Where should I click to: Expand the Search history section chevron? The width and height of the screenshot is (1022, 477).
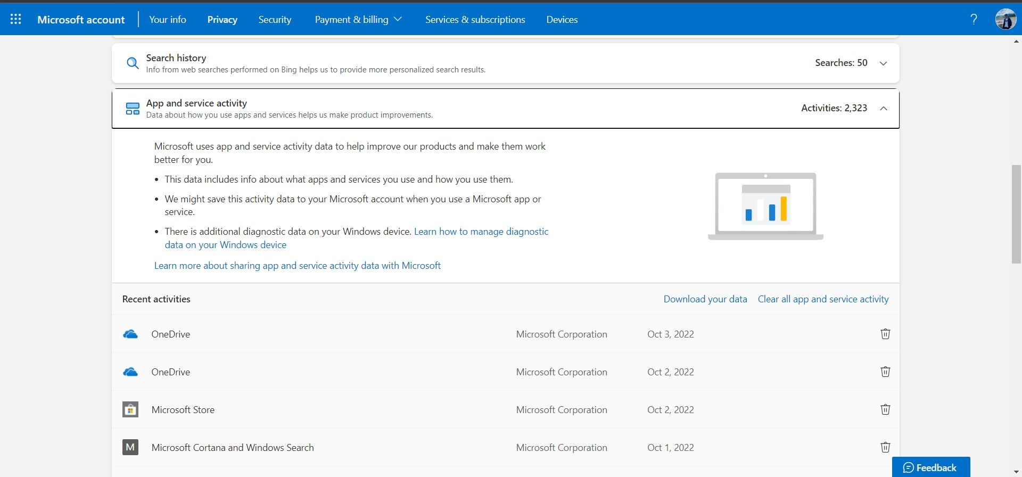pyautogui.click(x=884, y=63)
